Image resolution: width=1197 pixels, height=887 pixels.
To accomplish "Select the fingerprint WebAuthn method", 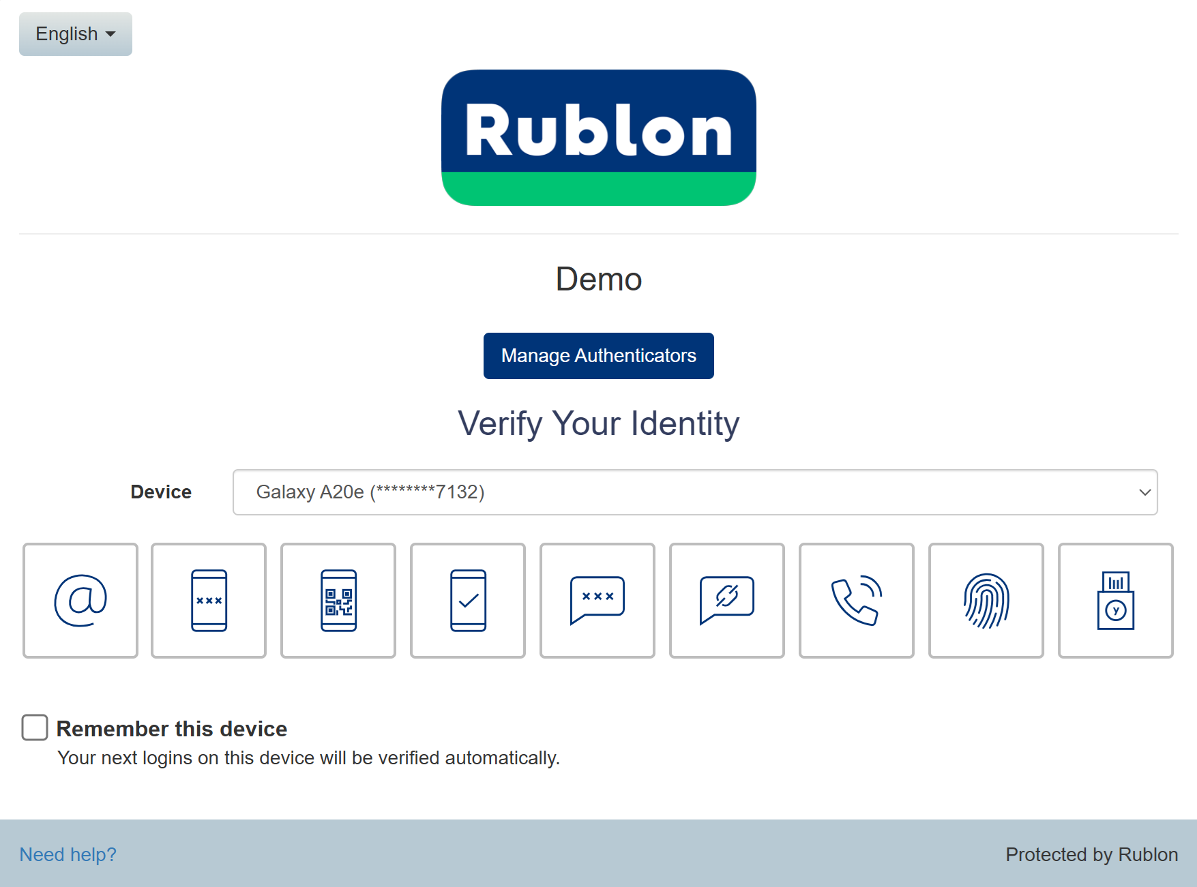I will 986,601.
